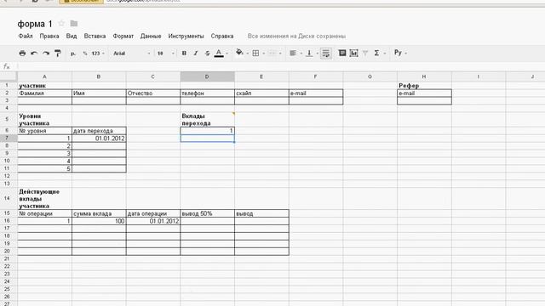Click the e-mail cell under Рефер
545x306 pixels.
click(424, 93)
